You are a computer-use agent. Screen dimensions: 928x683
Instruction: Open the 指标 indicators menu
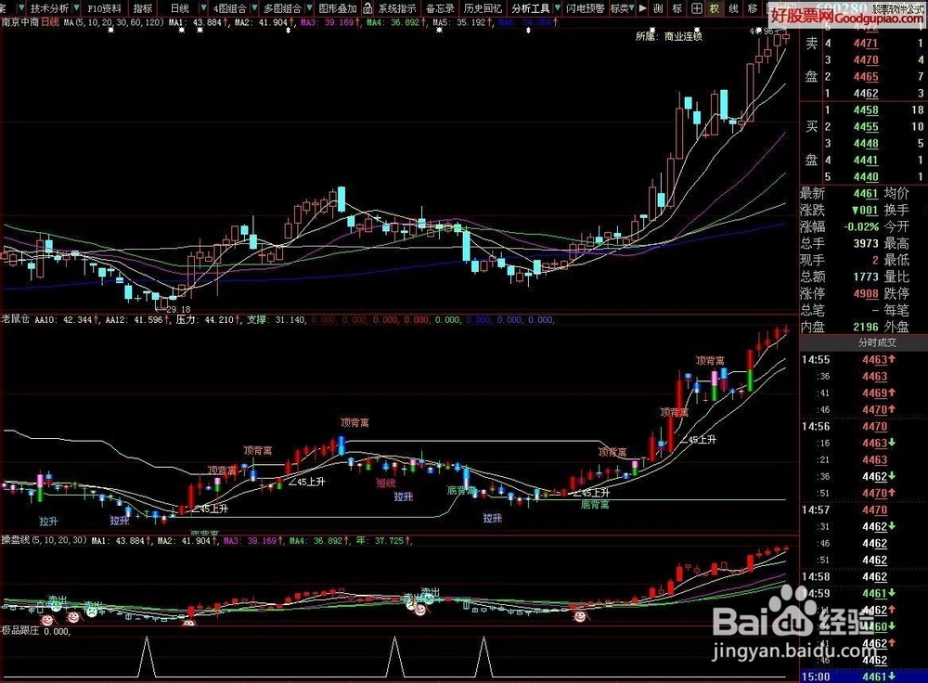pos(143,8)
